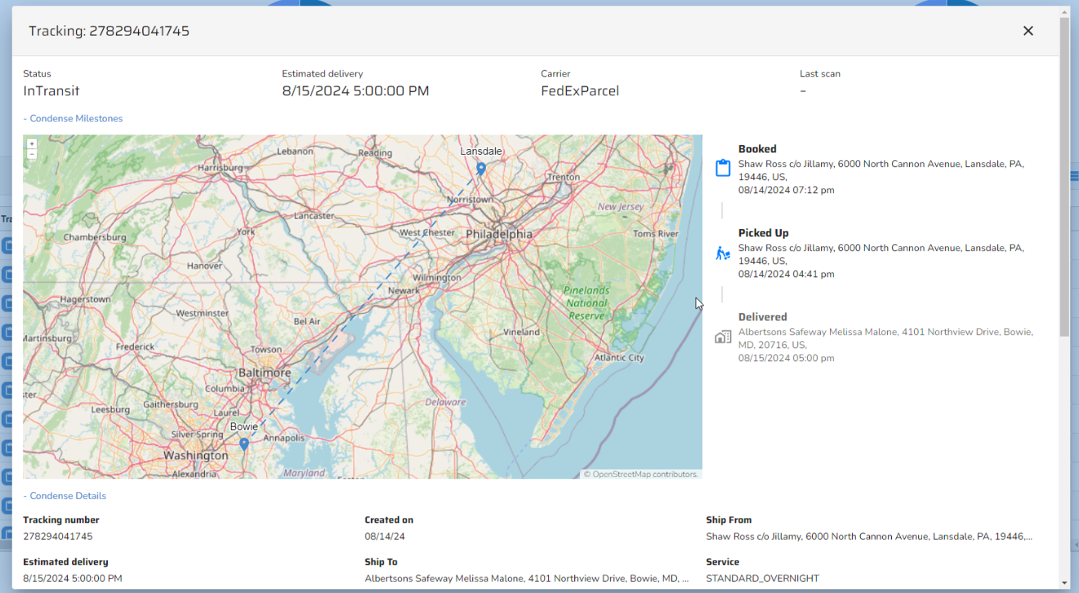1079x593 pixels.
Task: Click Baltimore label on the map
Action: tap(265, 373)
